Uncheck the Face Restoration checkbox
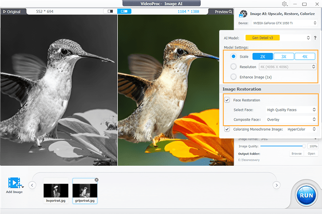The width and height of the screenshot is (322, 214). [x=227, y=100]
